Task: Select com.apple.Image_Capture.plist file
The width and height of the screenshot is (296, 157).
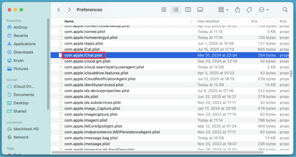Action: (x=92, y=109)
